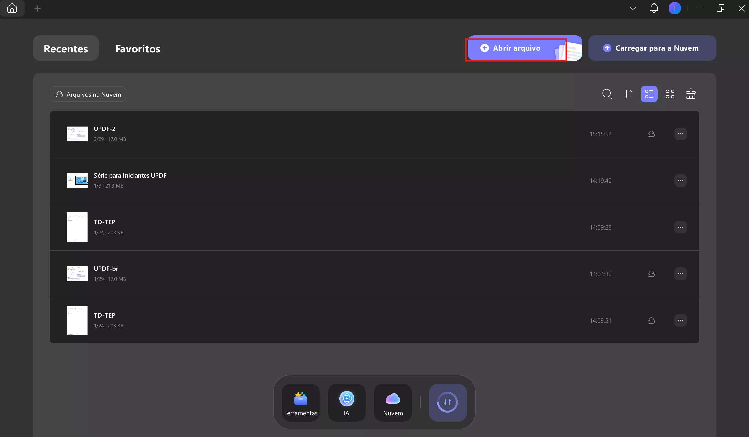This screenshot has width=749, height=437.
Task: Open more options for UPDF-2
Action: [680, 134]
